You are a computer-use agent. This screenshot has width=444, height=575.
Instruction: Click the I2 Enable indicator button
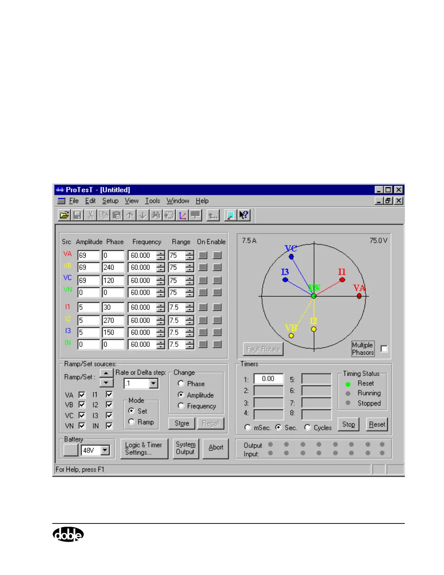click(x=217, y=320)
